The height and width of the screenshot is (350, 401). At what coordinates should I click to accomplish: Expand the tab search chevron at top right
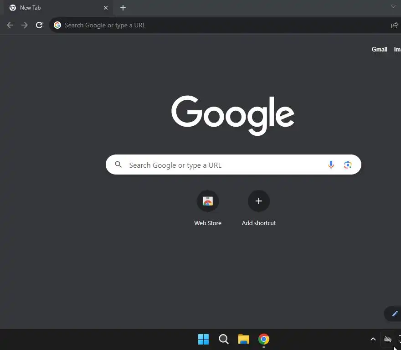click(393, 6)
